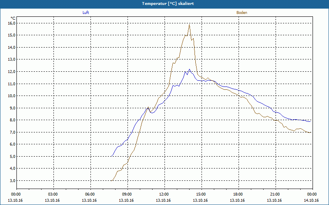Click the 15,0 y-axis label
This screenshot has width=329, height=205.
point(12,35)
